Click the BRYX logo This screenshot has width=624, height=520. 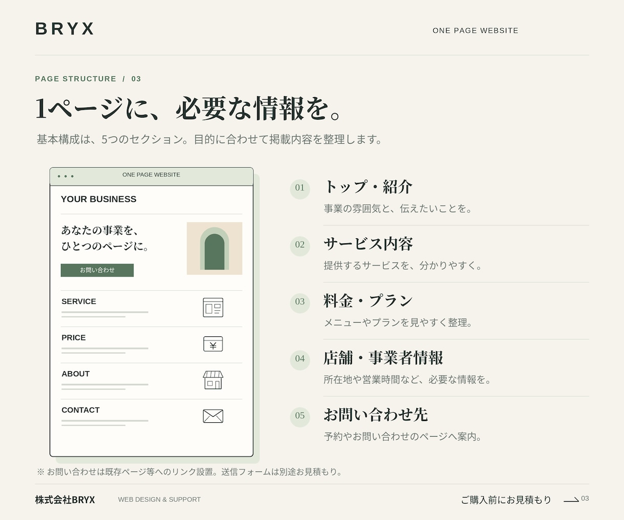tap(65, 29)
